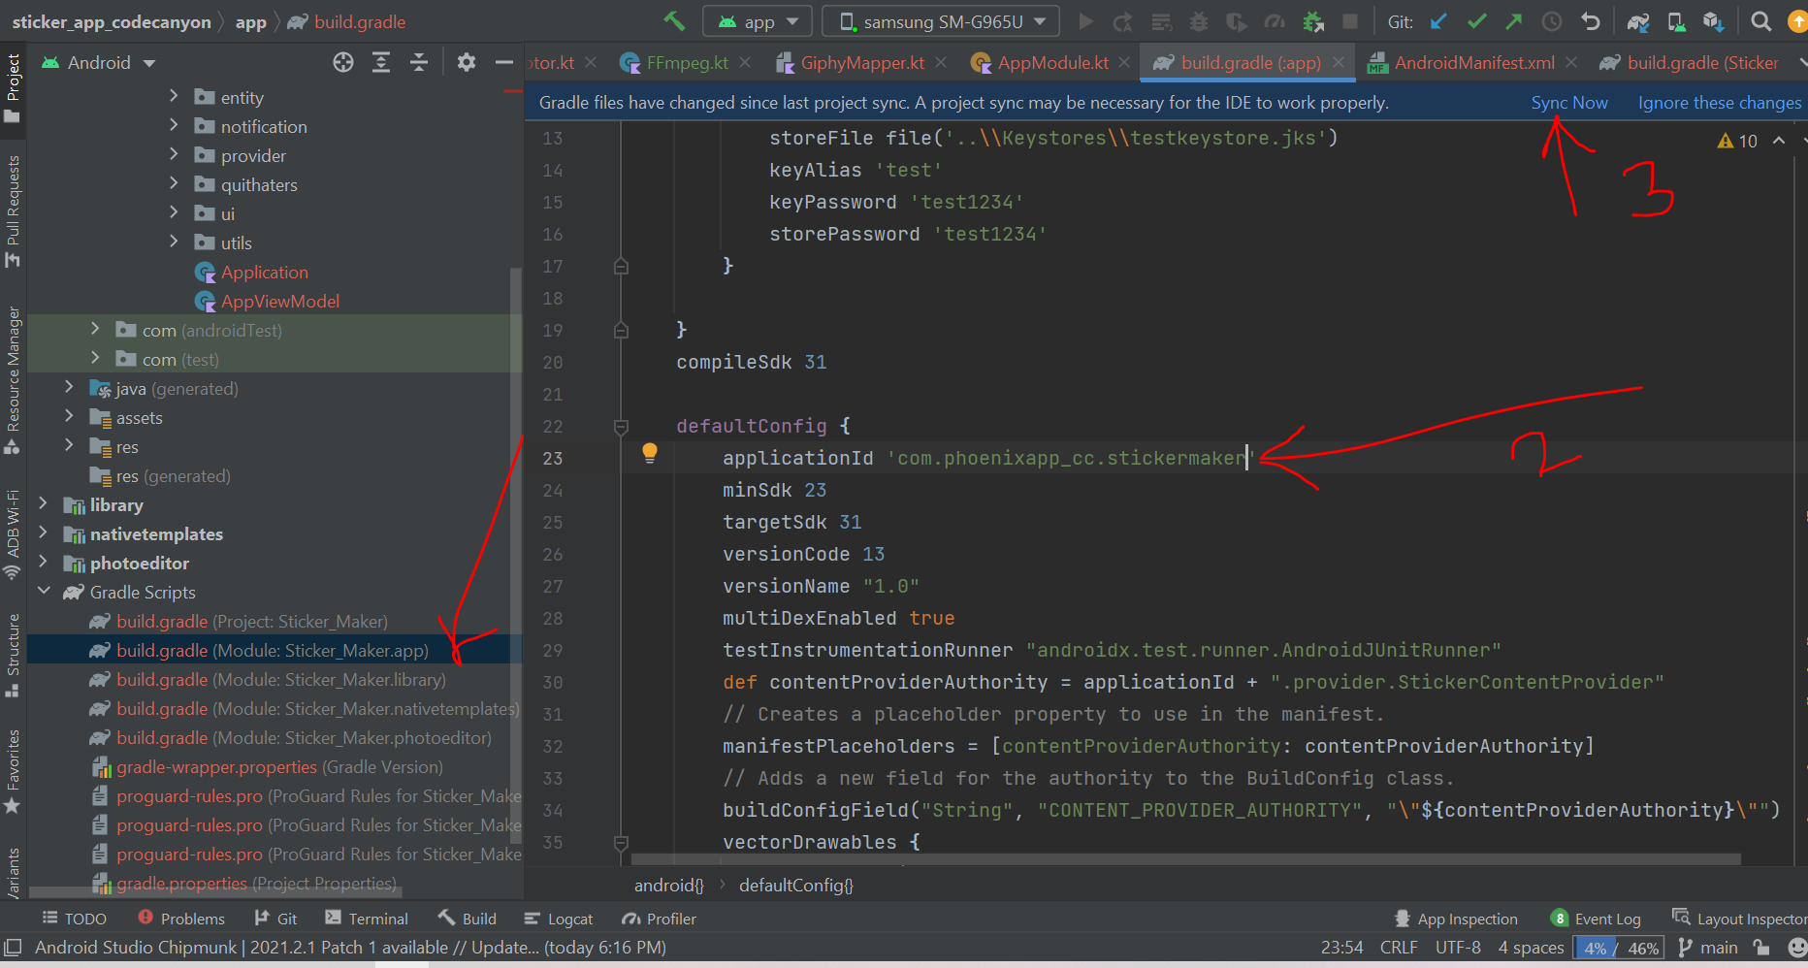Click the memory usage indicator bar

tap(1619, 948)
